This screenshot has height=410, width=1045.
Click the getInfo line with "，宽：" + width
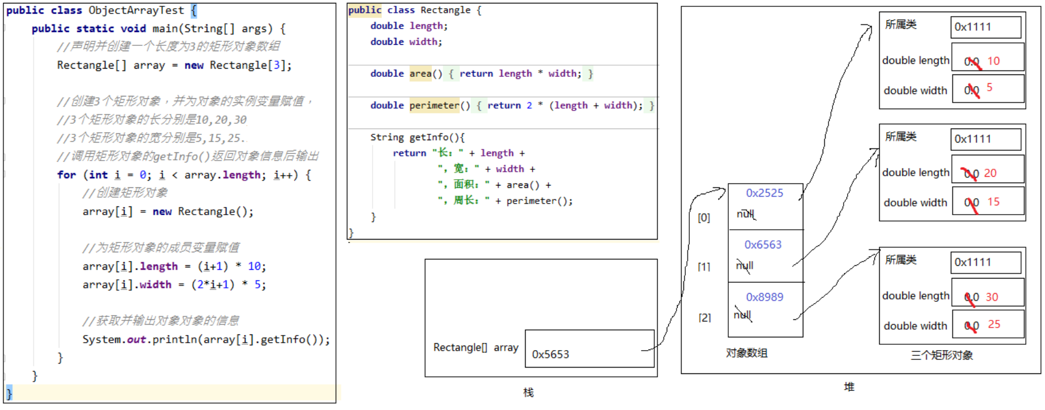pos(486,169)
